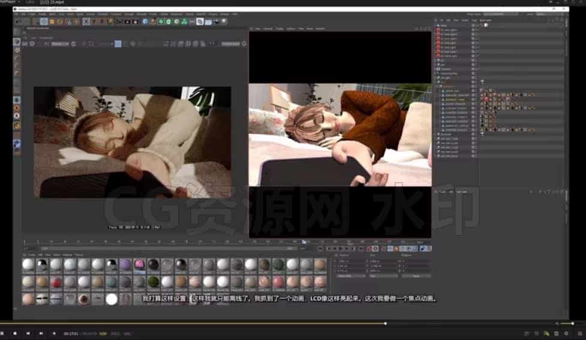Select the bright white glowing material thumbnail
The height and width of the screenshot is (340, 586).
[112, 299]
